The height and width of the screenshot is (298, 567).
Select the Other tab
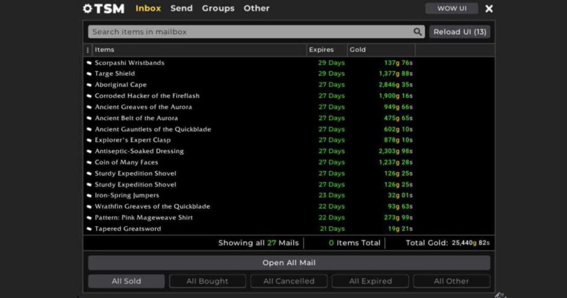256,8
